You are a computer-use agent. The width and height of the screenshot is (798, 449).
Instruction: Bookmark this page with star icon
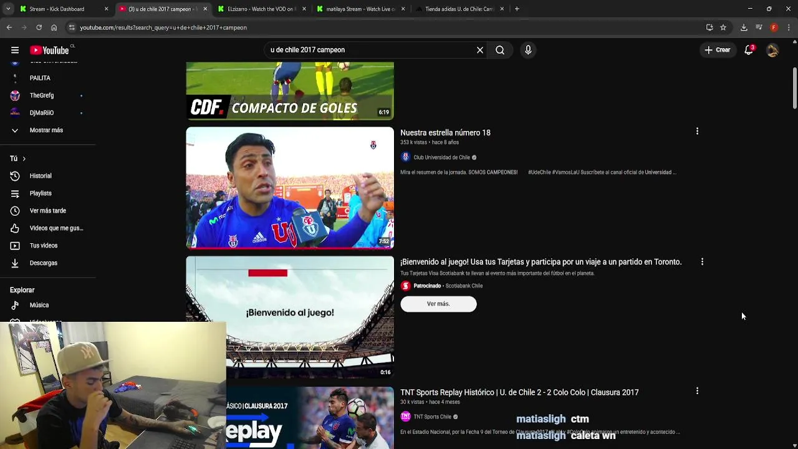(723, 27)
